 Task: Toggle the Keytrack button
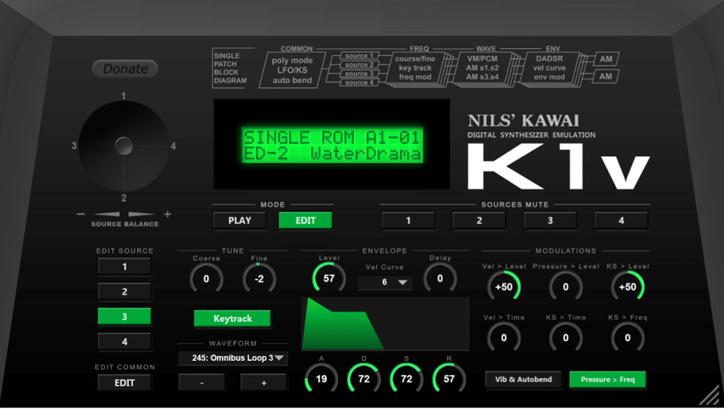(232, 318)
